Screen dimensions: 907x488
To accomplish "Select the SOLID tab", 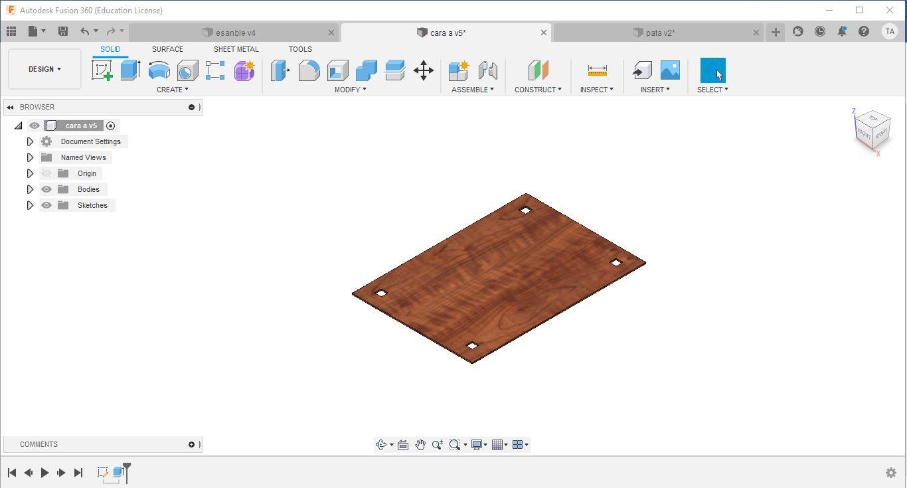I will click(110, 49).
